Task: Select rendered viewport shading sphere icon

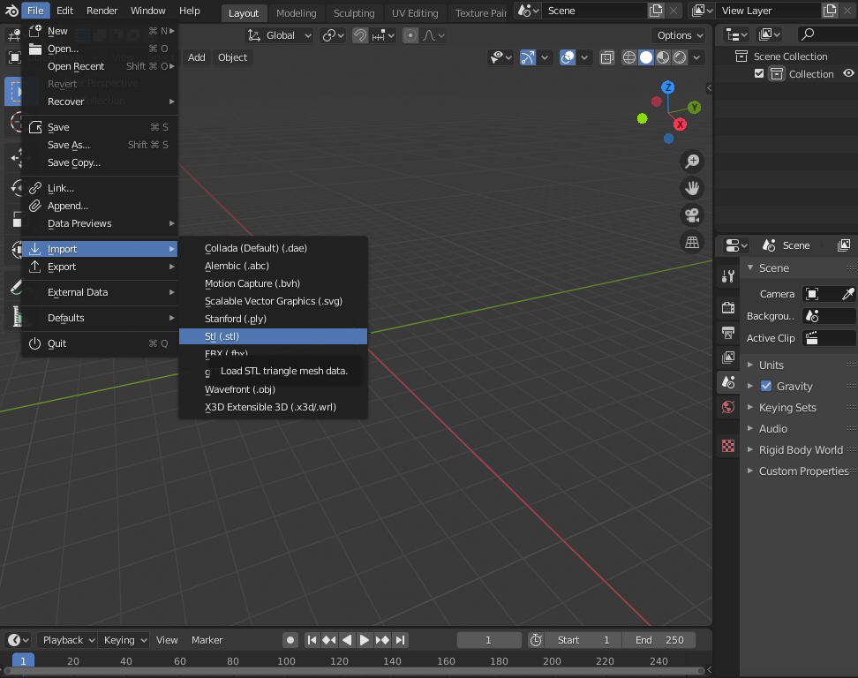Action: click(x=681, y=57)
